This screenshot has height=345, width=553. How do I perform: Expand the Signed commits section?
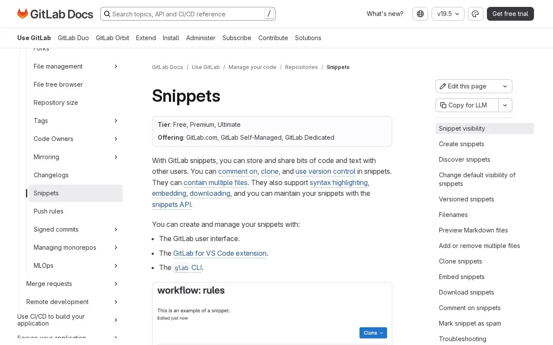pos(116,229)
